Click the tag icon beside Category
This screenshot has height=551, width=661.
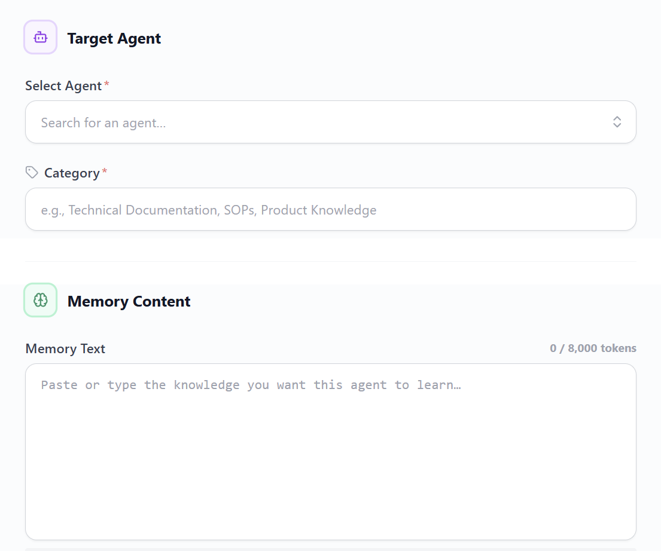pos(32,173)
